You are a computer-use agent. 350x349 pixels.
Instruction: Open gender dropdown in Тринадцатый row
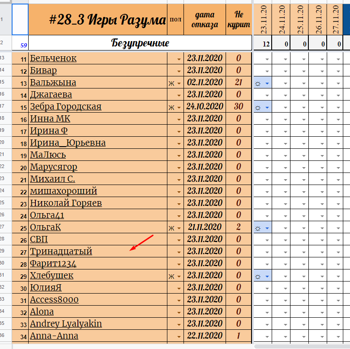click(x=179, y=252)
